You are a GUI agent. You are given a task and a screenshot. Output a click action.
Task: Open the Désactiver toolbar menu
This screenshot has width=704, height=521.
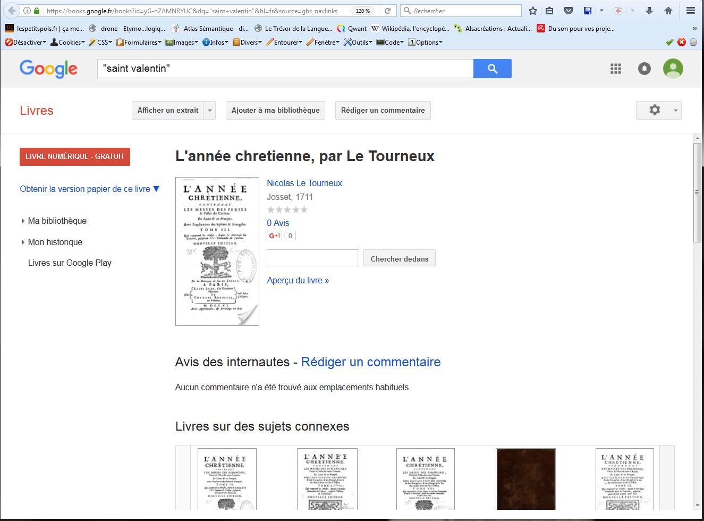(26, 42)
